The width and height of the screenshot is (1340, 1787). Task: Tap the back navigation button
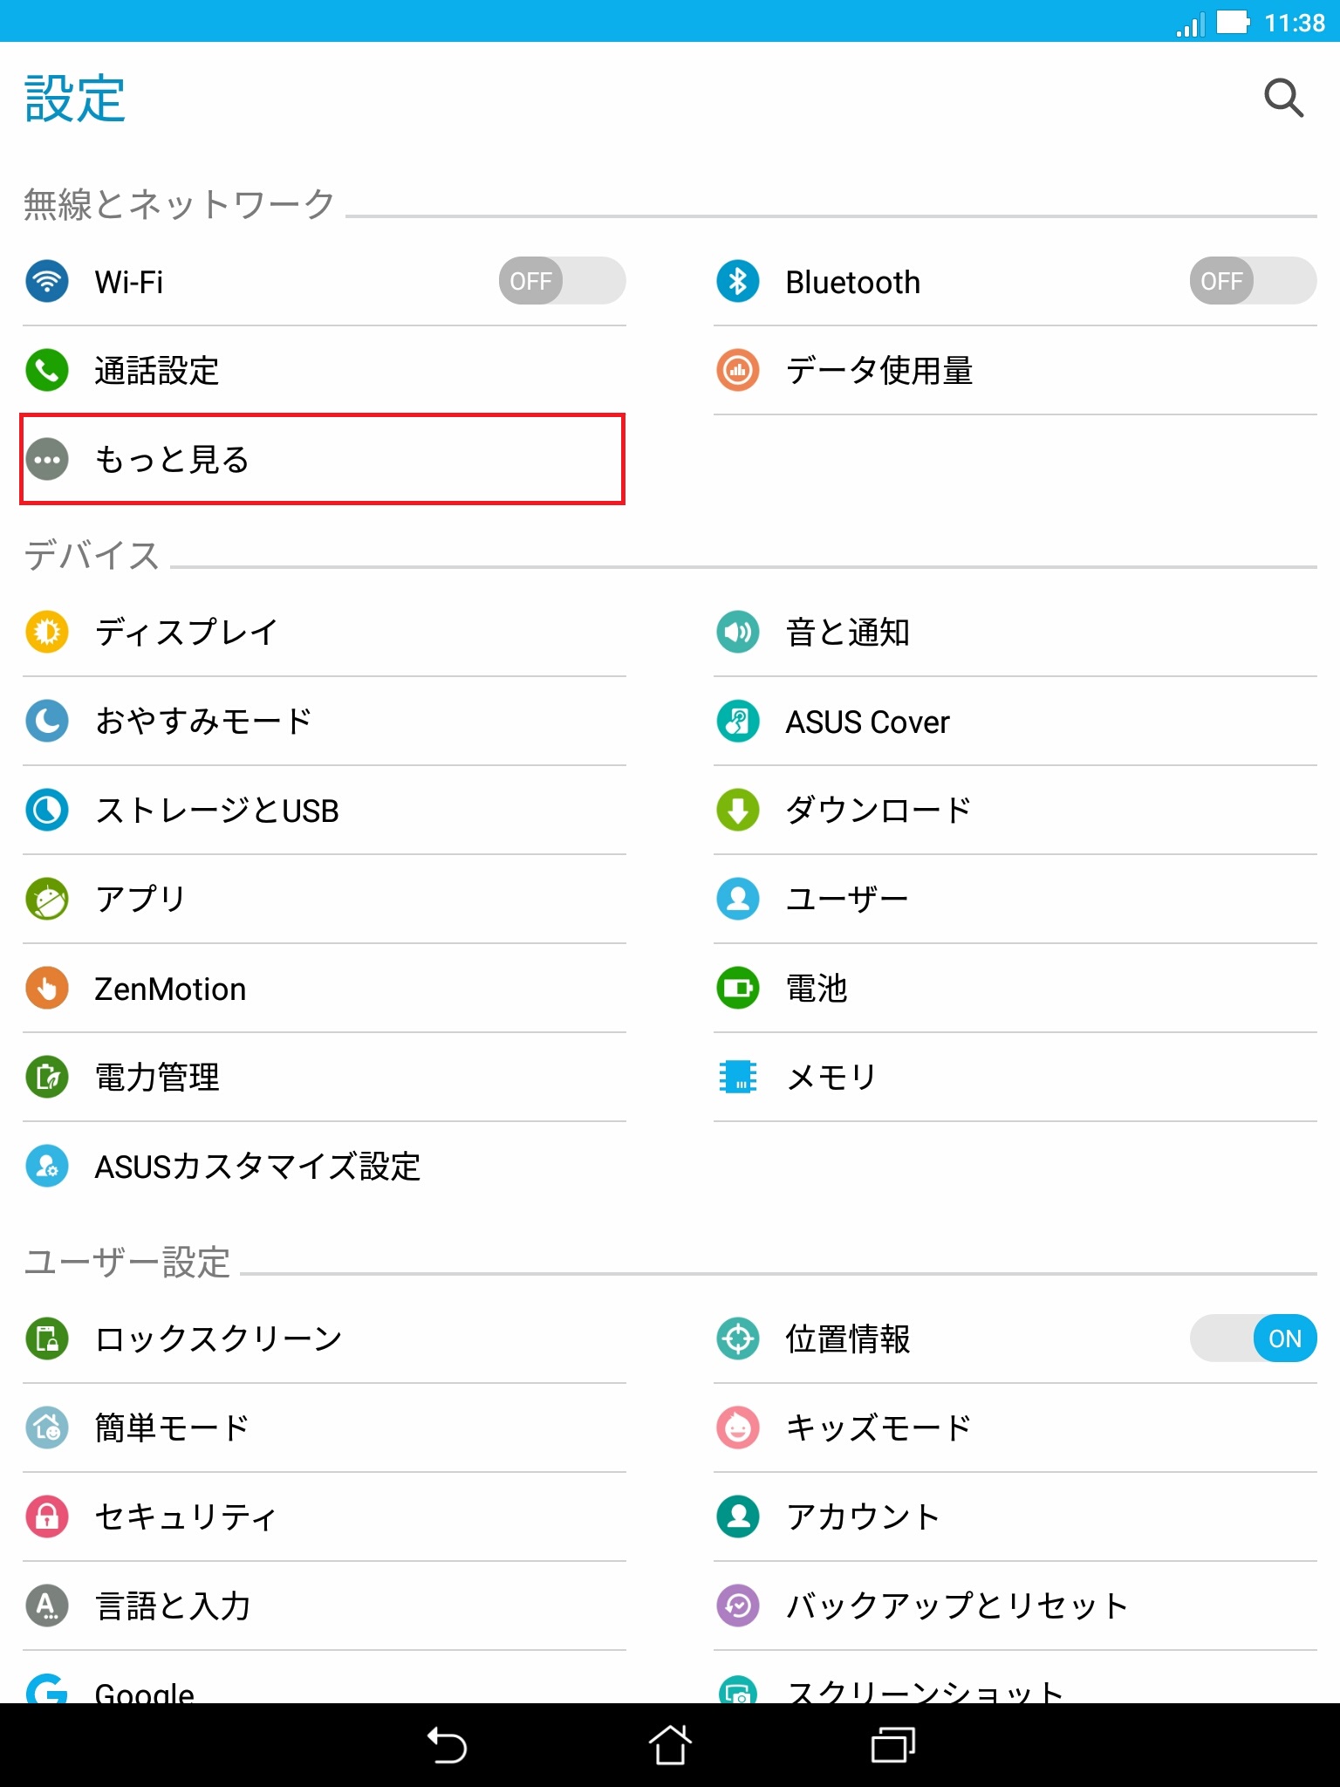447,1745
